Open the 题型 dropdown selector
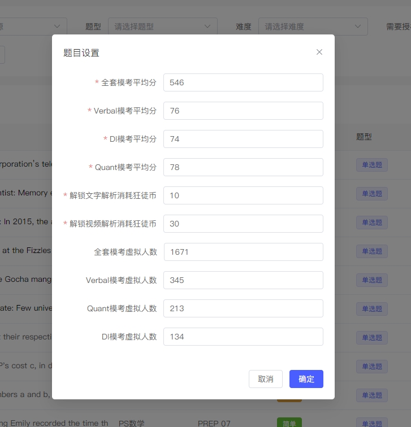 coord(162,27)
